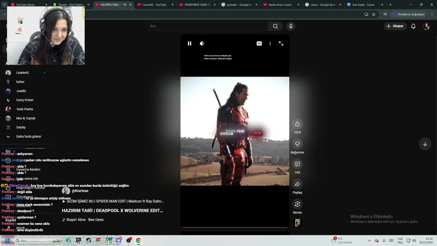Open Neo & Toprak subscription

pyautogui.click(x=26, y=118)
